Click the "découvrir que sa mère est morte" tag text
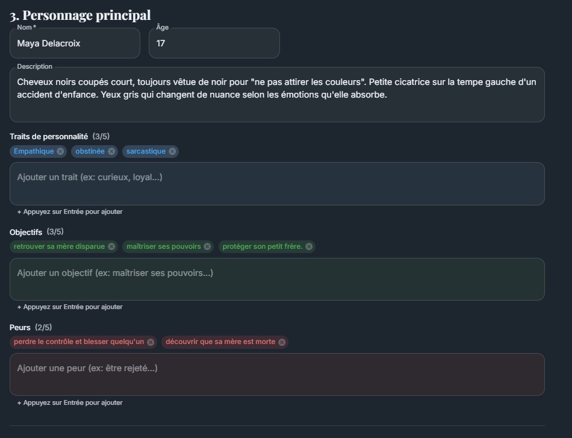The image size is (572, 438). coord(220,342)
